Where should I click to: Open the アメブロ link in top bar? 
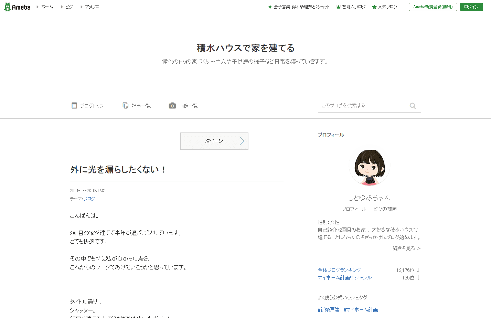coord(92,7)
